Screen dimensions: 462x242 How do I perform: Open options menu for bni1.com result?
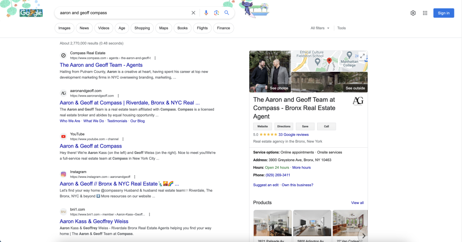pyautogui.click(x=149, y=214)
